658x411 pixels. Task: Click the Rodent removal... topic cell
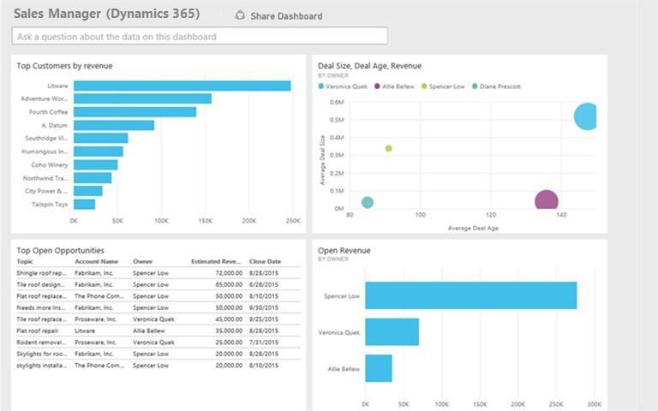pos(41,342)
